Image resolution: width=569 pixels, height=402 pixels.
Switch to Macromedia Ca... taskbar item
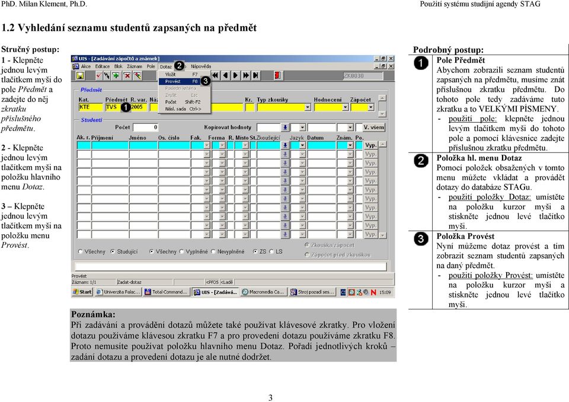coord(263,292)
